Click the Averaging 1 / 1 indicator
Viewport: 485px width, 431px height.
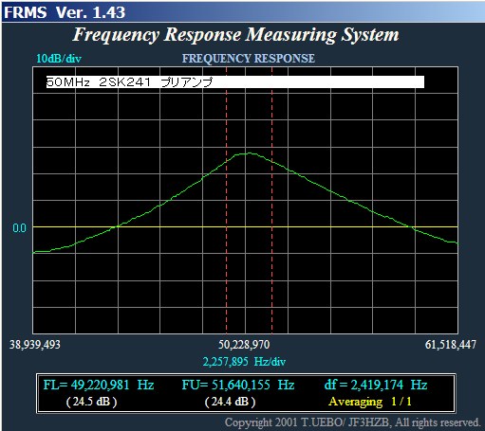pos(370,402)
